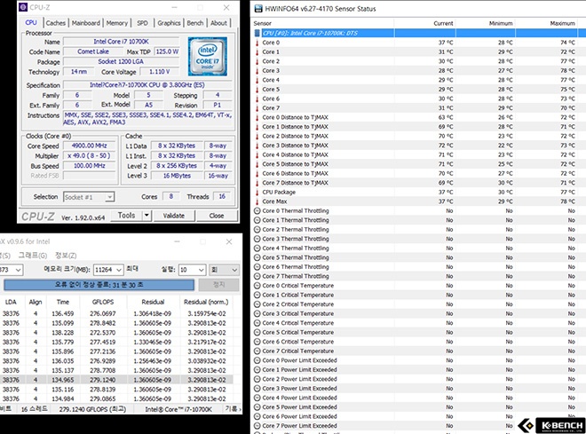Viewport: 586px width, 434px height.
Task: Click status icon for Core 0 Power Limit Exceeded
Action: pyautogui.click(x=257, y=360)
